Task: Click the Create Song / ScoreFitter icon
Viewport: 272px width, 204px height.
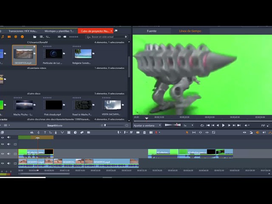Action: [x=38, y=132]
